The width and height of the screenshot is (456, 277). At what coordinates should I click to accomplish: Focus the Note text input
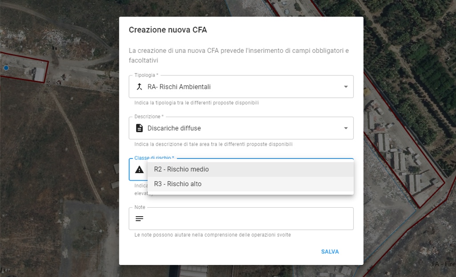tap(245, 218)
